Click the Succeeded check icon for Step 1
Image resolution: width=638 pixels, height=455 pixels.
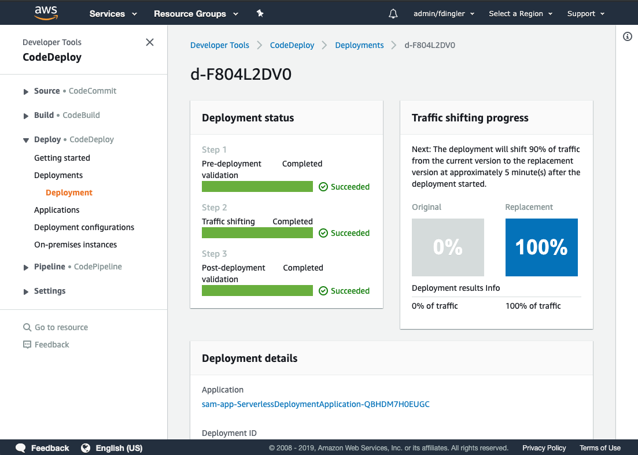323,187
